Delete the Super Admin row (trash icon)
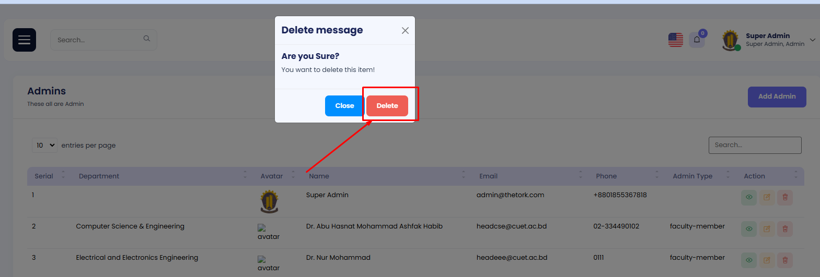The image size is (820, 277). 784,198
